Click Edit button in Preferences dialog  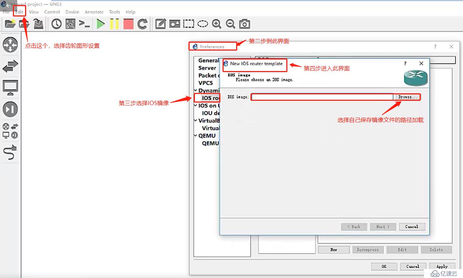pyautogui.click(x=402, y=250)
